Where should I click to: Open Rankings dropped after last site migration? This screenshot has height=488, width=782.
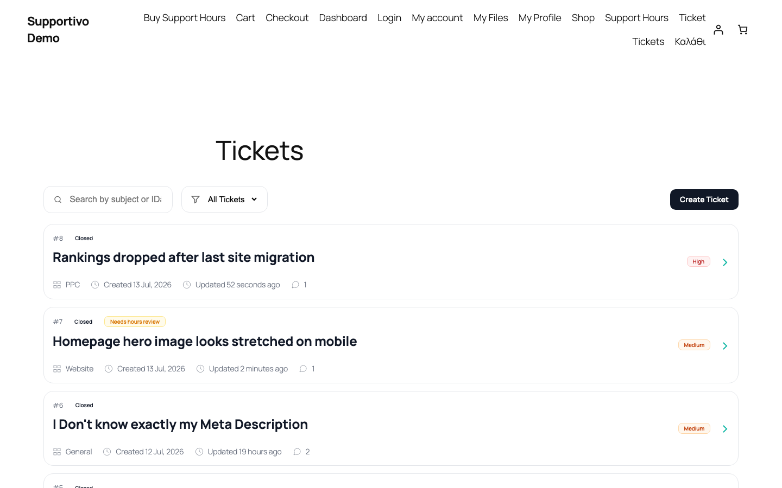184,258
